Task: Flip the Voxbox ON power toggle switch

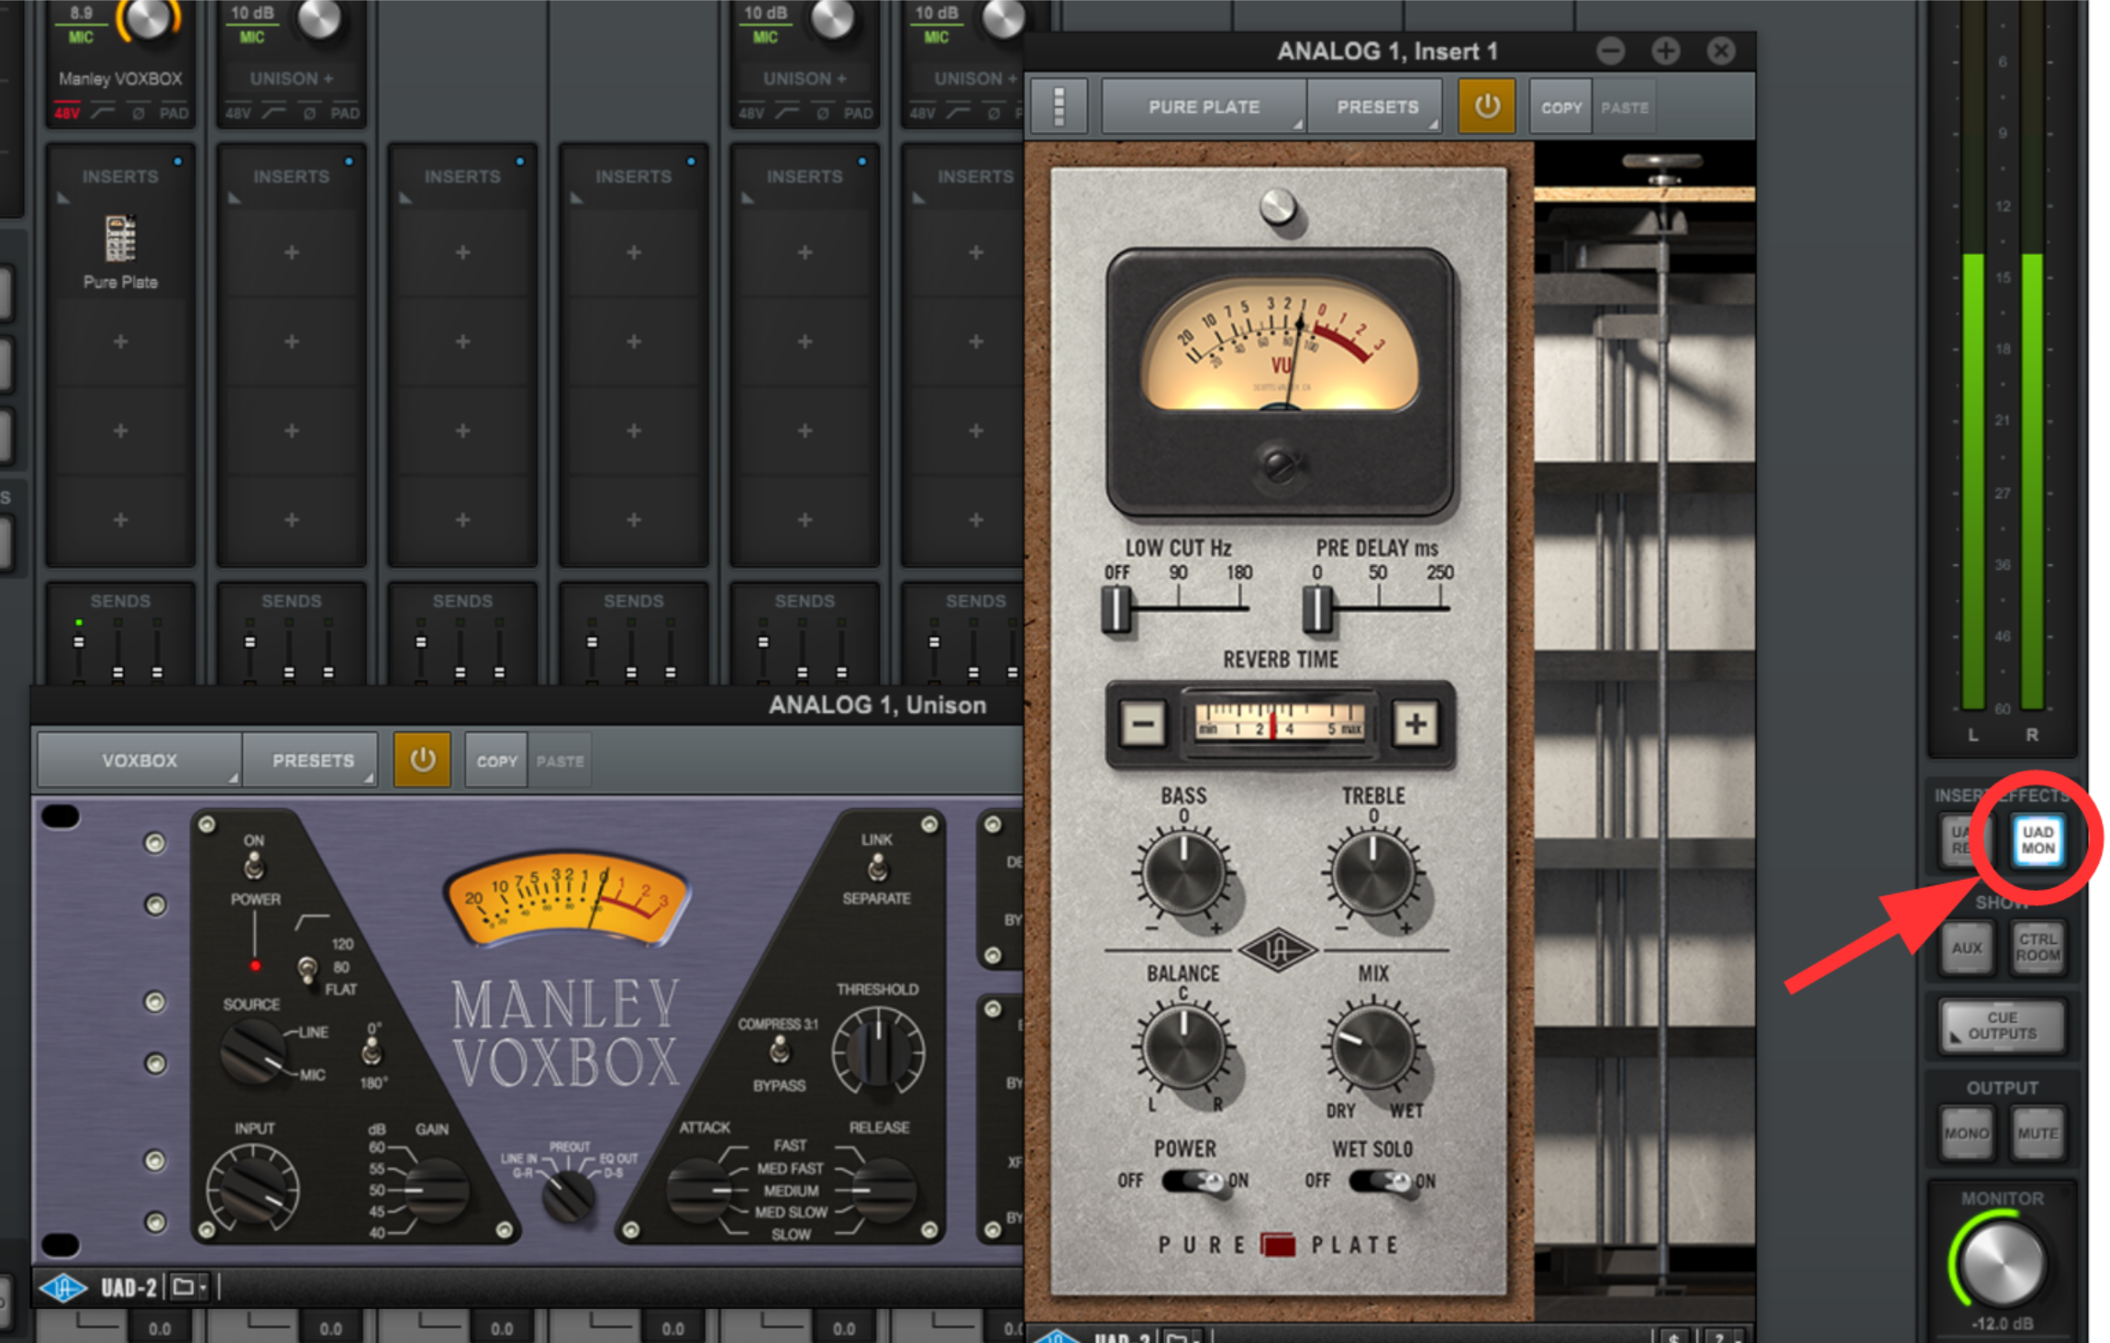Action: pos(254,865)
